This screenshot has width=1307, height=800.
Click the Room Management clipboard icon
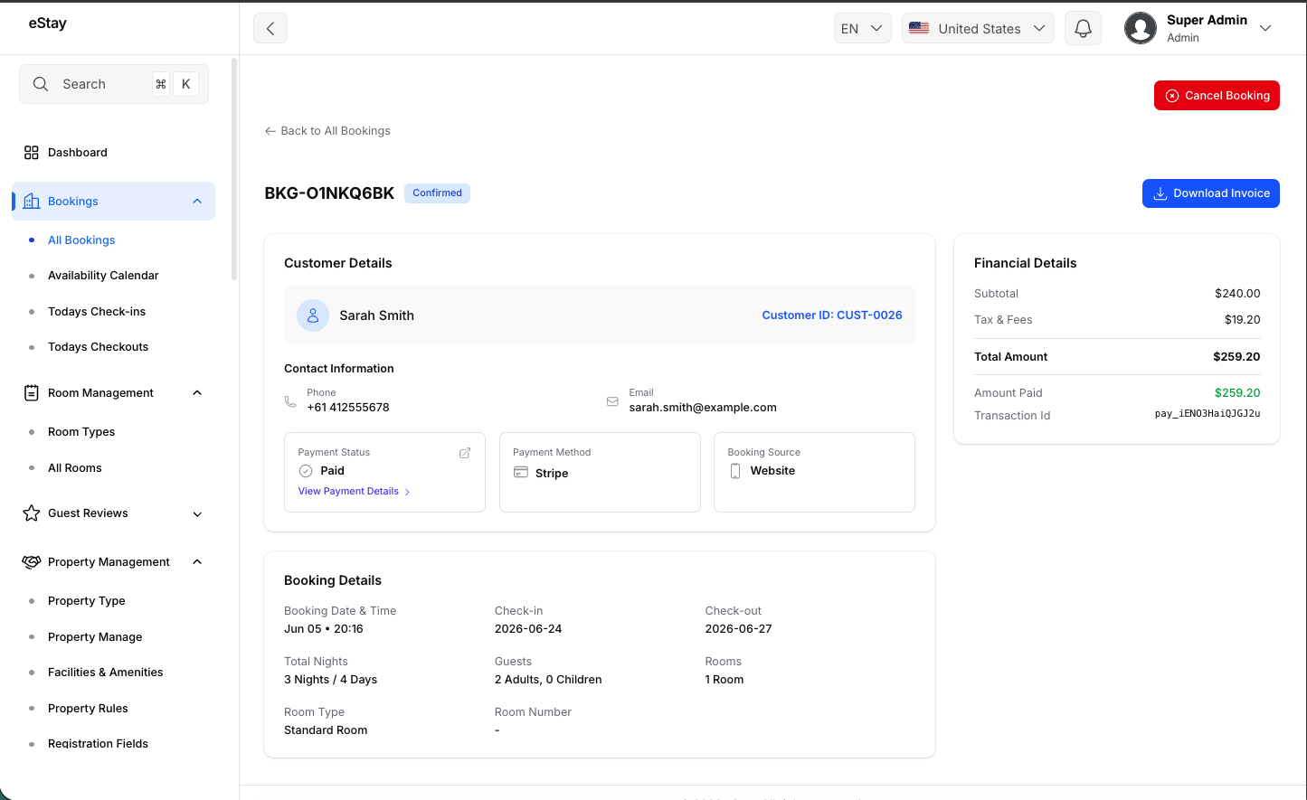coord(32,393)
